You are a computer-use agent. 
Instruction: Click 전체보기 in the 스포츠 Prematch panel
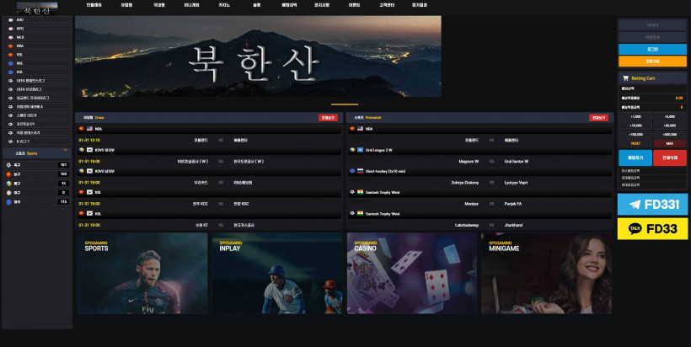[598, 118]
